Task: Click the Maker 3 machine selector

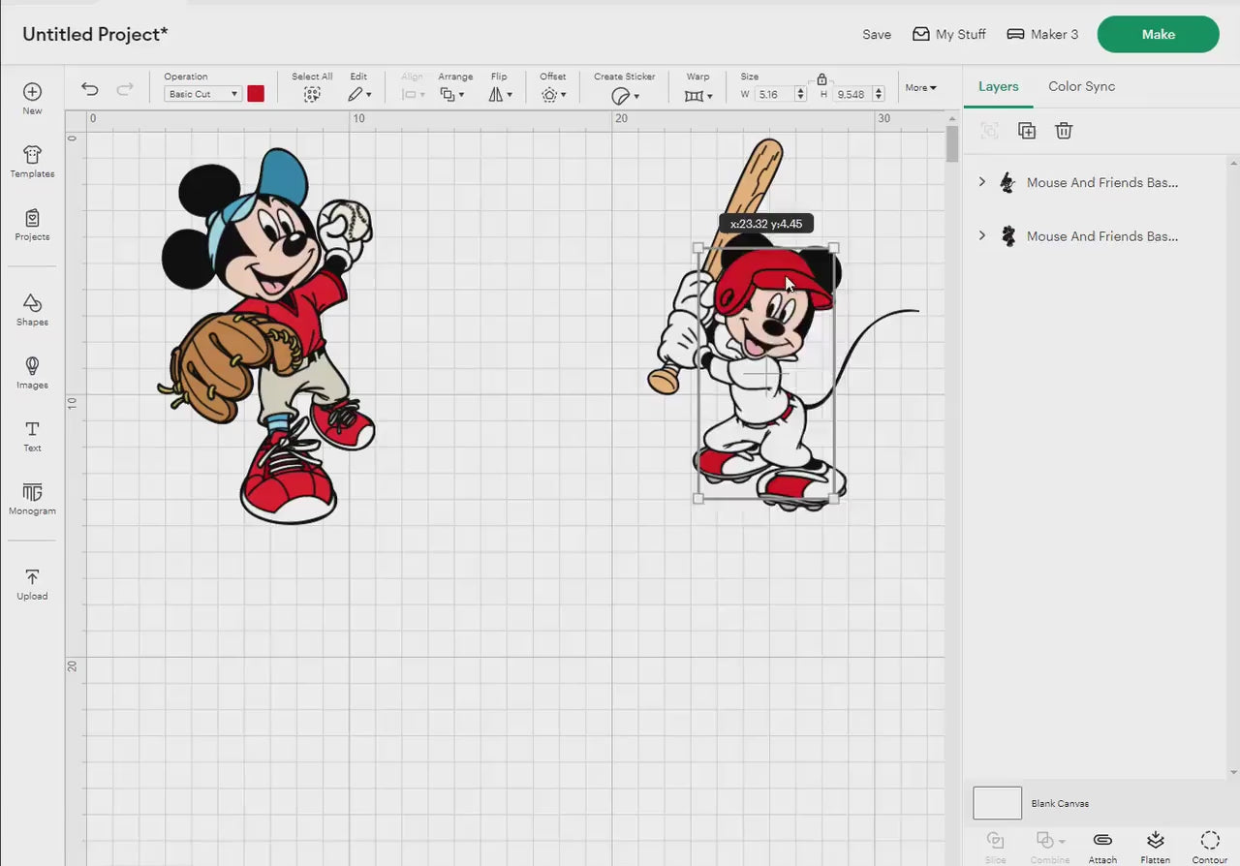Action: (1042, 34)
